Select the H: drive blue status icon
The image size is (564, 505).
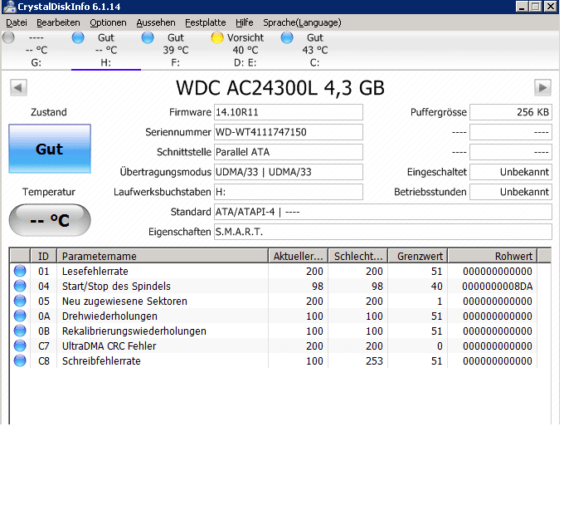78,37
